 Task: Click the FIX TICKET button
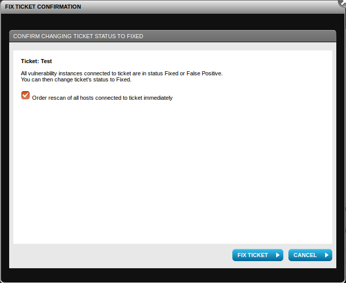point(257,255)
